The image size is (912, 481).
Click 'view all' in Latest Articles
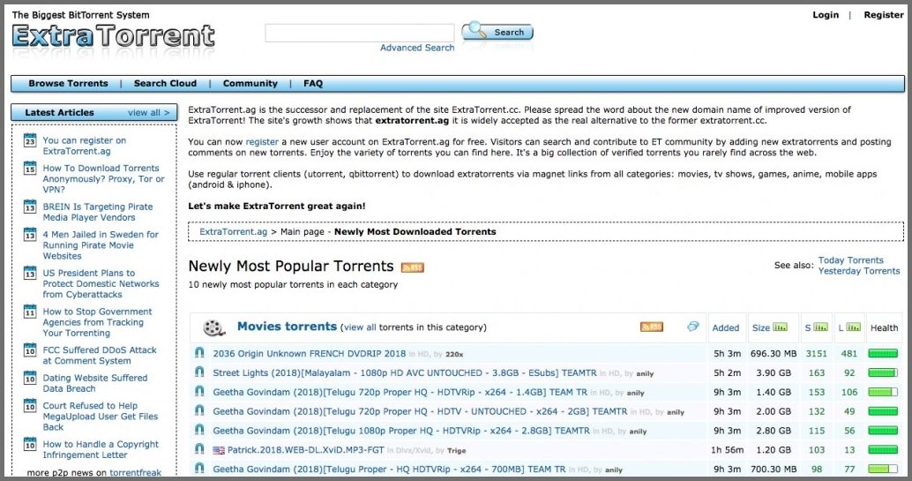click(x=149, y=112)
